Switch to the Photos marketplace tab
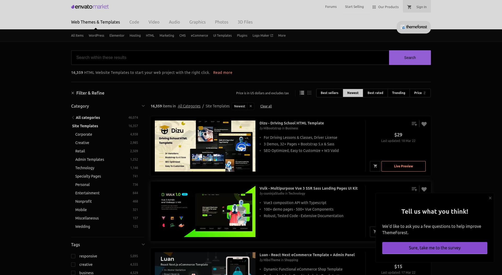The width and height of the screenshot is (502, 275). pyautogui.click(x=221, y=22)
